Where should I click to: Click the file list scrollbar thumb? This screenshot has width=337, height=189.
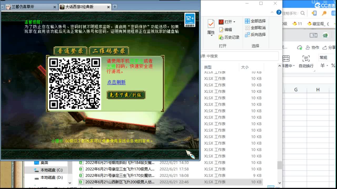(x=279, y=165)
